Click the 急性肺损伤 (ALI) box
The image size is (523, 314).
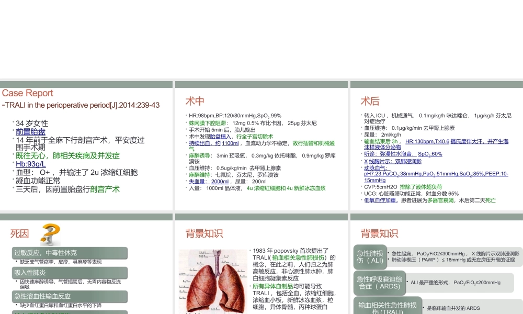[x=370, y=256]
